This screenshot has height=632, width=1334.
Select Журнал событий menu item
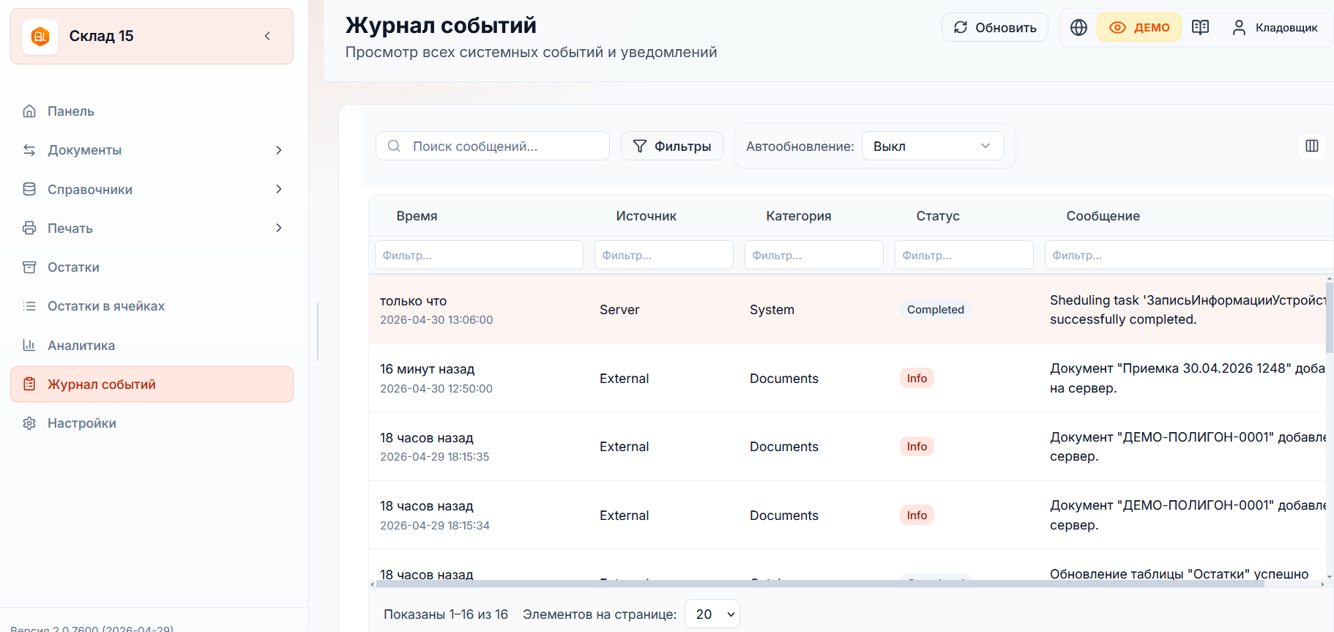152,384
